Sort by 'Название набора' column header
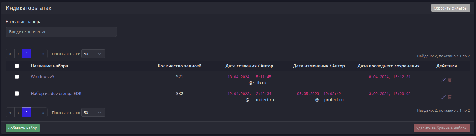Viewport: 476px width, 136px height. pyautogui.click(x=49, y=66)
